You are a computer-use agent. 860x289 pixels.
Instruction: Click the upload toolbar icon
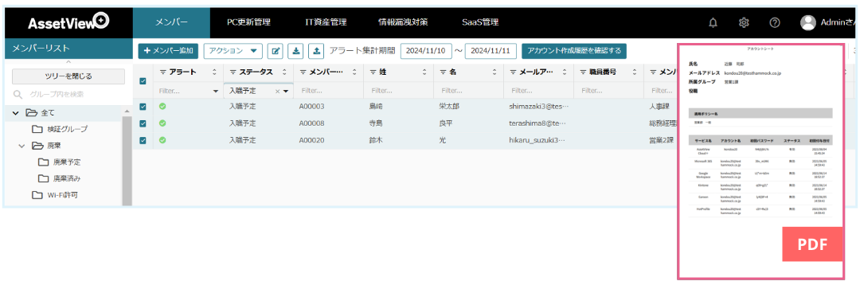click(316, 51)
